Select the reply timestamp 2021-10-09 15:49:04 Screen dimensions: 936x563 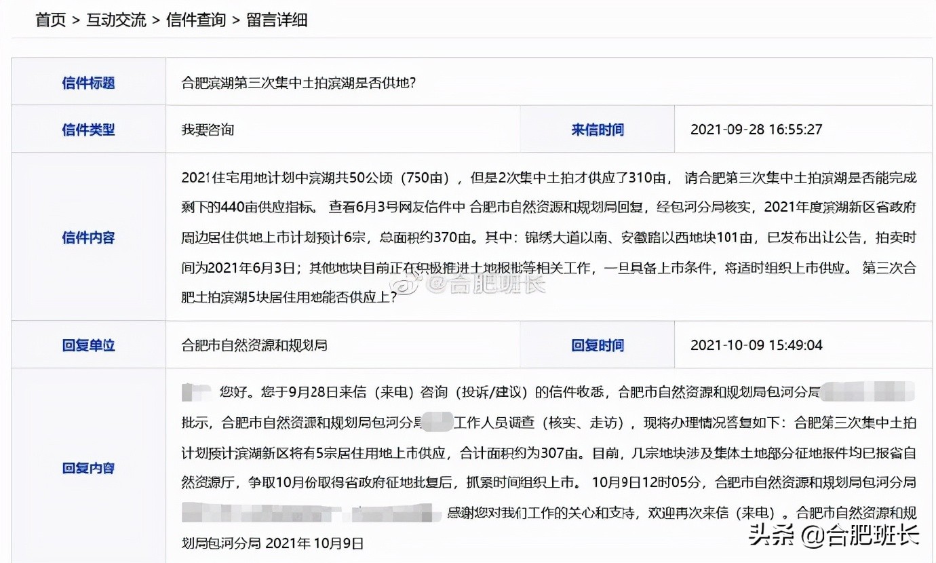pos(757,345)
